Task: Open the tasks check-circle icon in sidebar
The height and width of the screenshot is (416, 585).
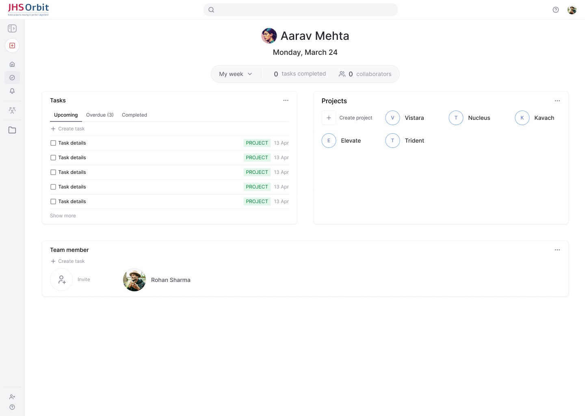Action: (x=12, y=78)
